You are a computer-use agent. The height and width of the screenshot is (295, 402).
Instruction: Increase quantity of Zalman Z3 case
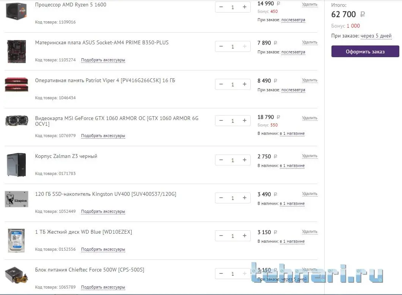[x=245, y=160]
